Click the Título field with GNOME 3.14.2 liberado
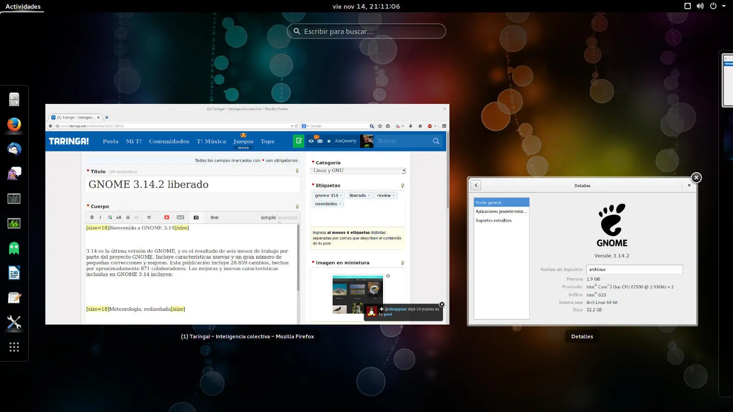This screenshot has width=733, height=412. tap(192, 184)
